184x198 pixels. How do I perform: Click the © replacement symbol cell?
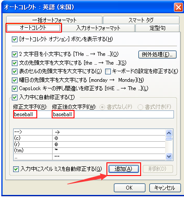click(109, 138)
